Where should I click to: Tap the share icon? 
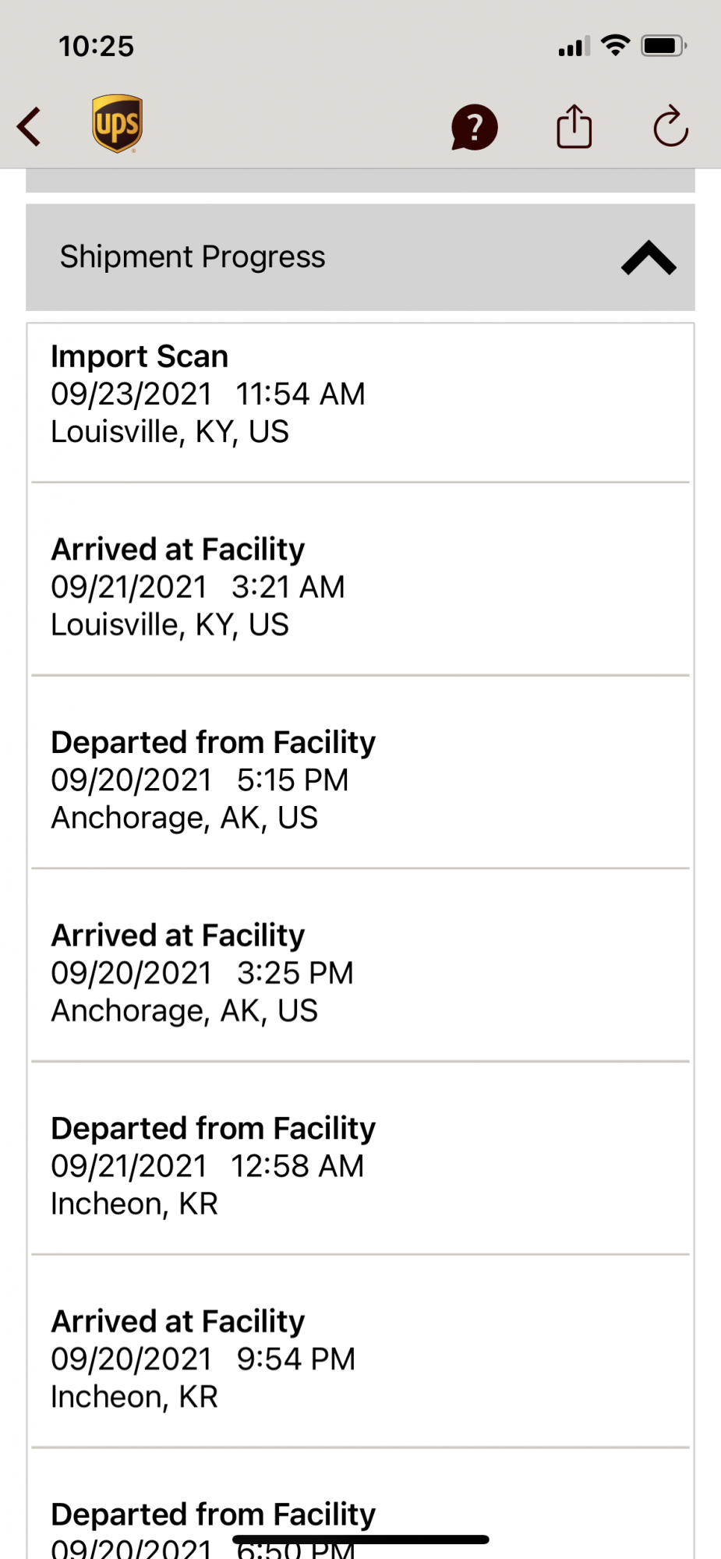(574, 126)
